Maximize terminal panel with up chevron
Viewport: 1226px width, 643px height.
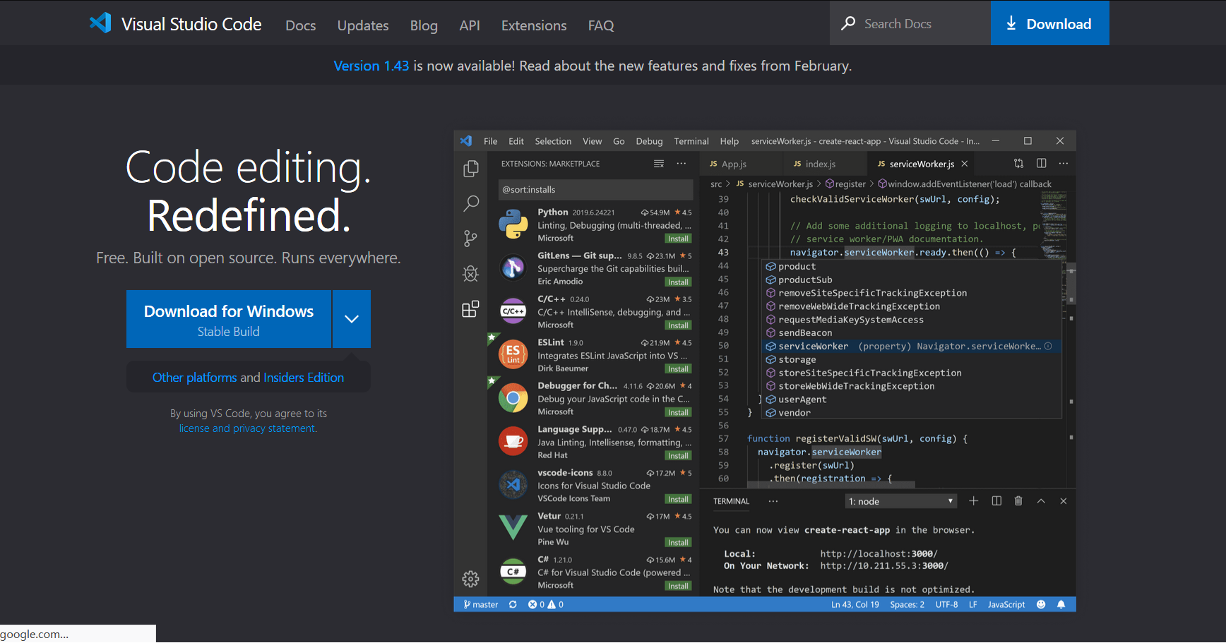[1041, 500]
